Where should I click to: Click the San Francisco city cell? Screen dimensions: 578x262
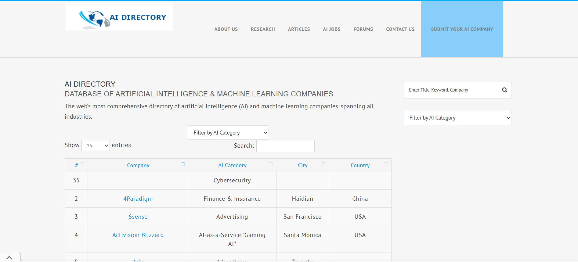pos(302,217)
